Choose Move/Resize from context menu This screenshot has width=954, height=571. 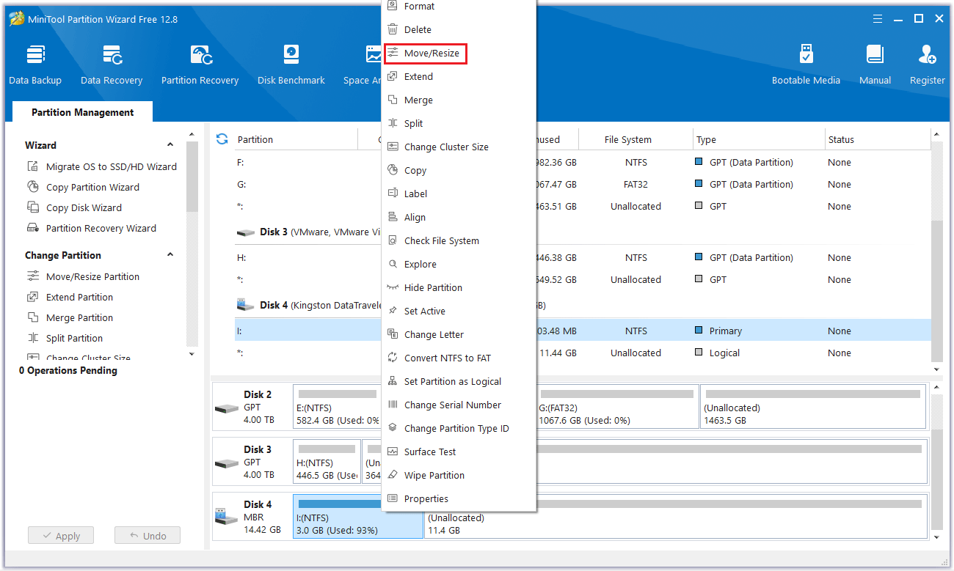[459, 54]
